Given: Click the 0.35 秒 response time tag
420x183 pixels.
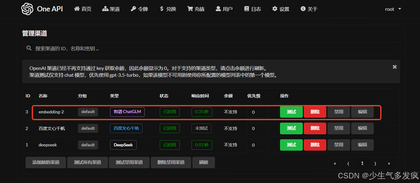Looking at the screenshot, I should (x=201, y=112).
